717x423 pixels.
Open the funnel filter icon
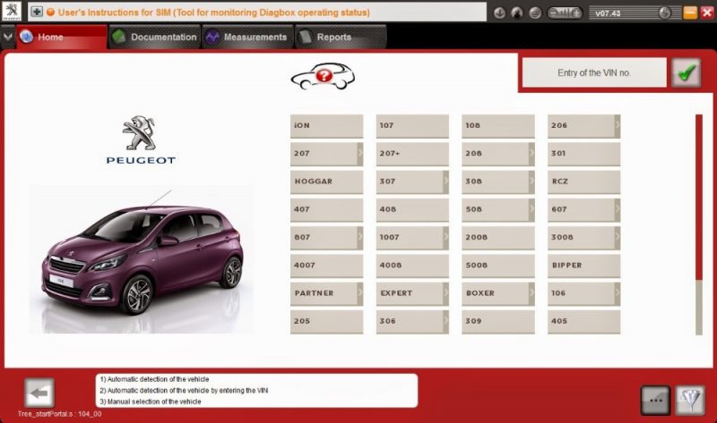click(690, 400)
